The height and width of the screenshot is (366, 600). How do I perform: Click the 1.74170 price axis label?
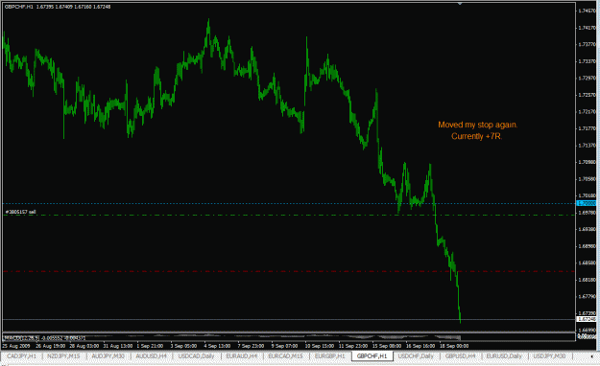587,28
